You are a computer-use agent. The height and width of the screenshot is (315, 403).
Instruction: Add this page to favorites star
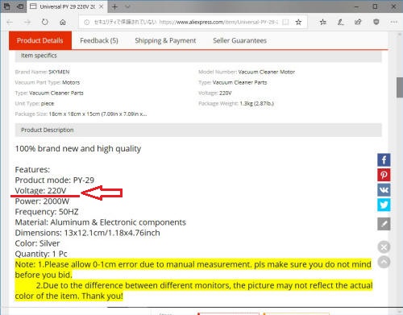point(298,22)
